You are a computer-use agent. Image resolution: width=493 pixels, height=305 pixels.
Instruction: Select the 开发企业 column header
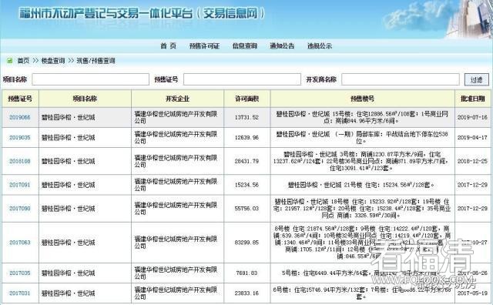pyautogui.click(x=177, y=99)
